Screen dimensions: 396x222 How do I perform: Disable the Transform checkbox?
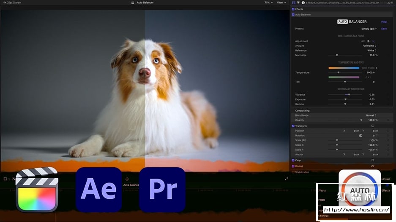293,126
